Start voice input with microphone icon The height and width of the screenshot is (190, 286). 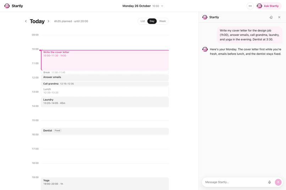pyautogui.click(x=269, y=182)
